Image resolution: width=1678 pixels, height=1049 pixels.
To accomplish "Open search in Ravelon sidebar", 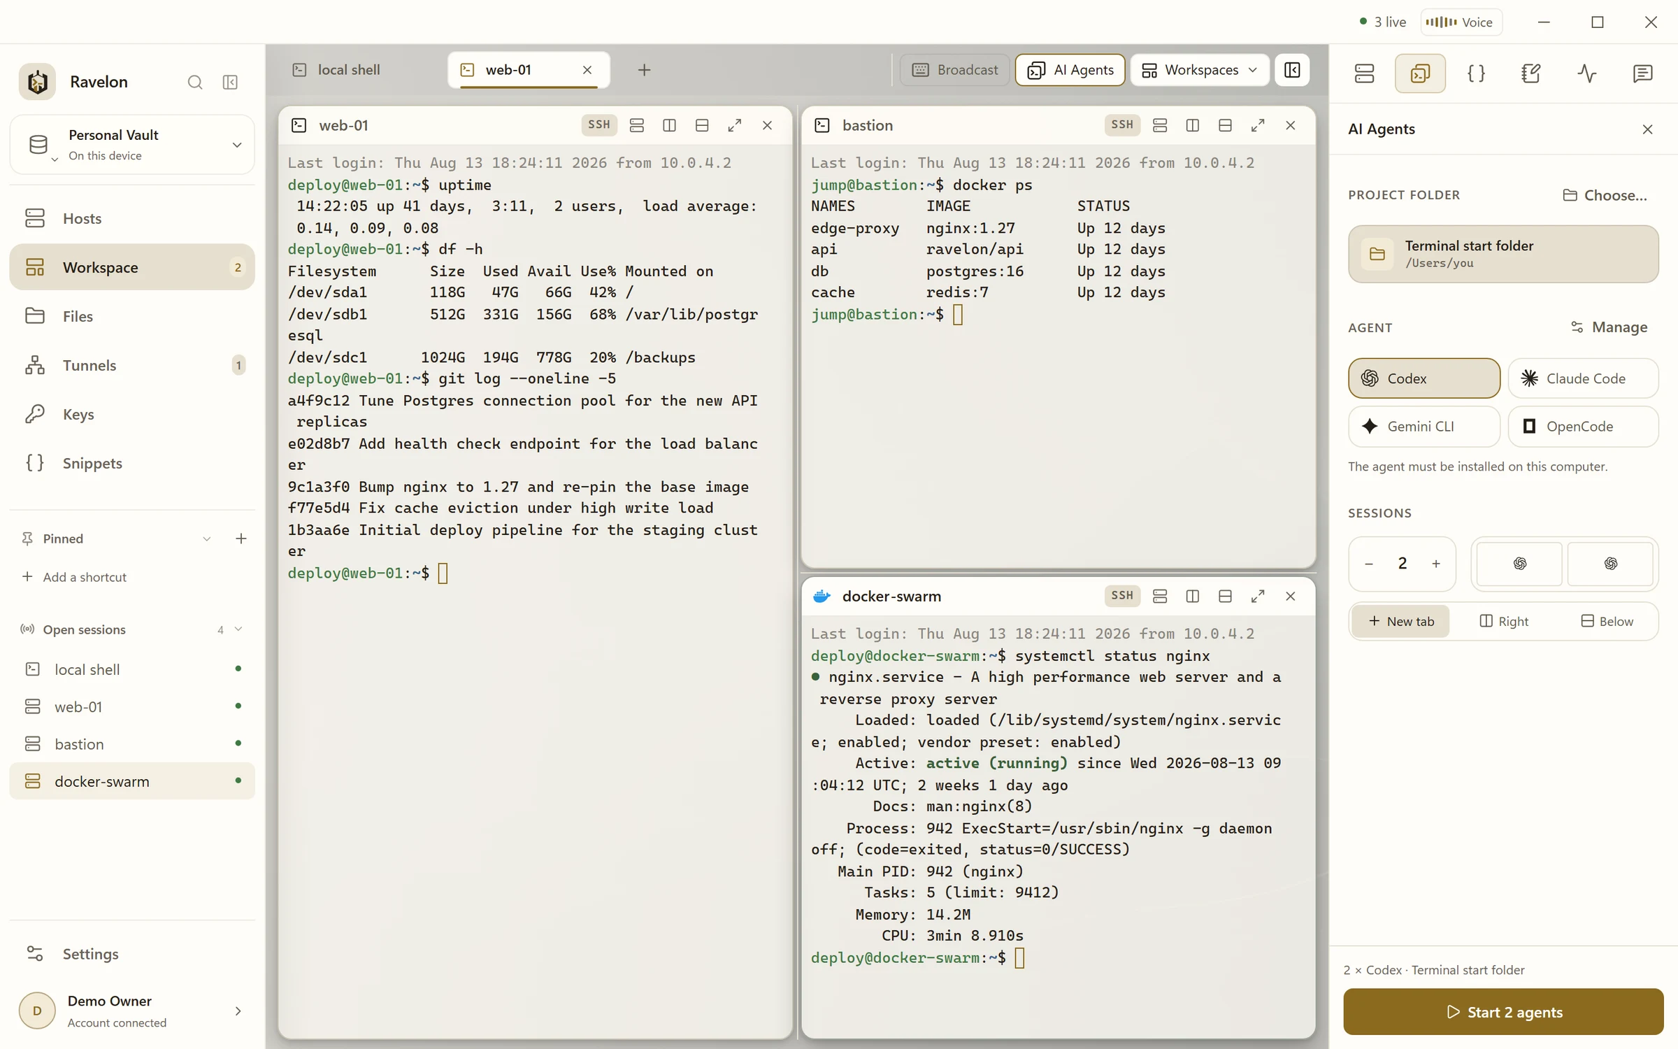I will [195, 83].
